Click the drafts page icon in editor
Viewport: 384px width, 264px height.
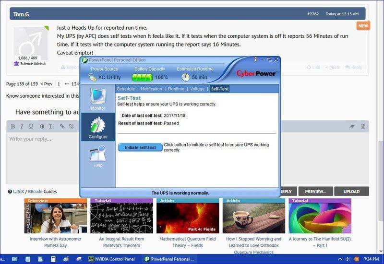363,126
